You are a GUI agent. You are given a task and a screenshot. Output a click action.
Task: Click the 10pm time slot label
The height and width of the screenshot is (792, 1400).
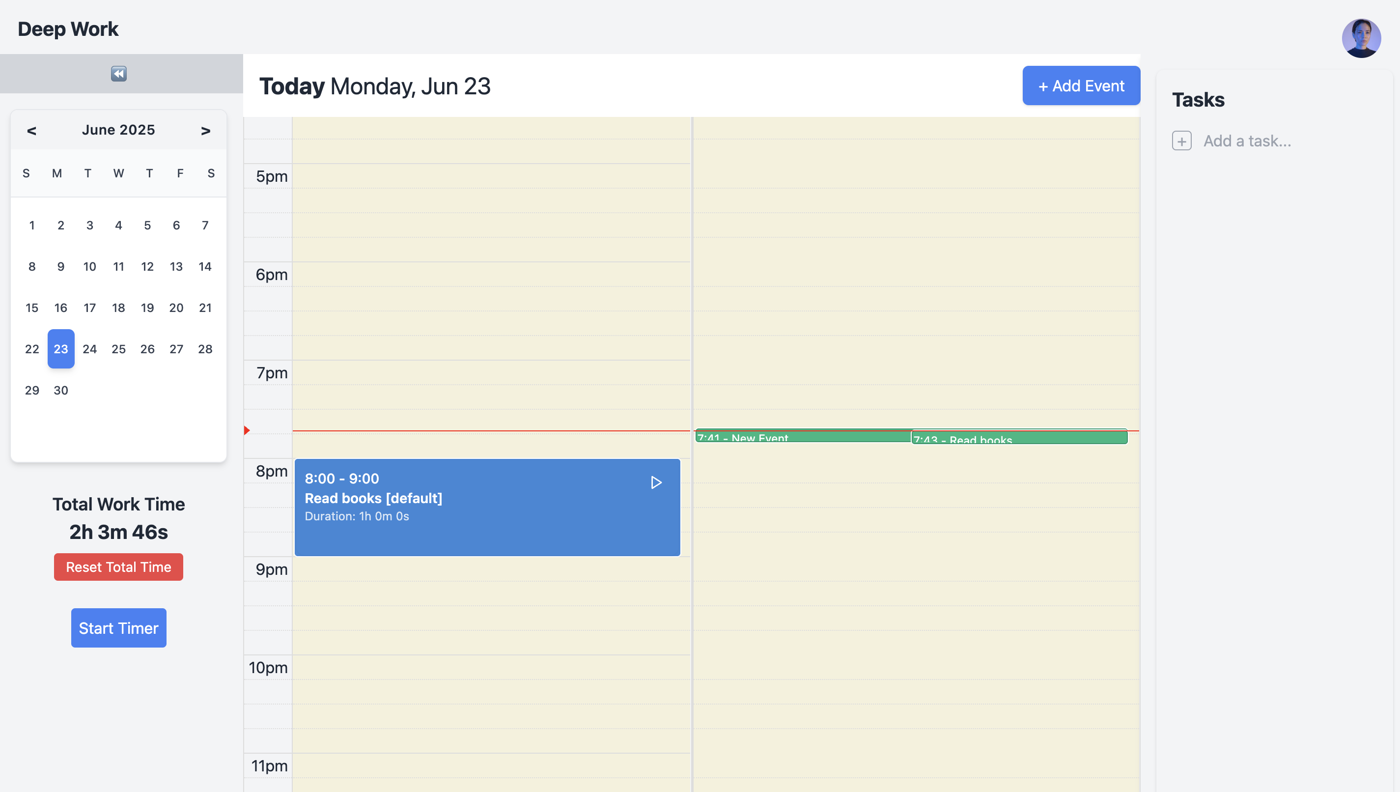point(268,668)
